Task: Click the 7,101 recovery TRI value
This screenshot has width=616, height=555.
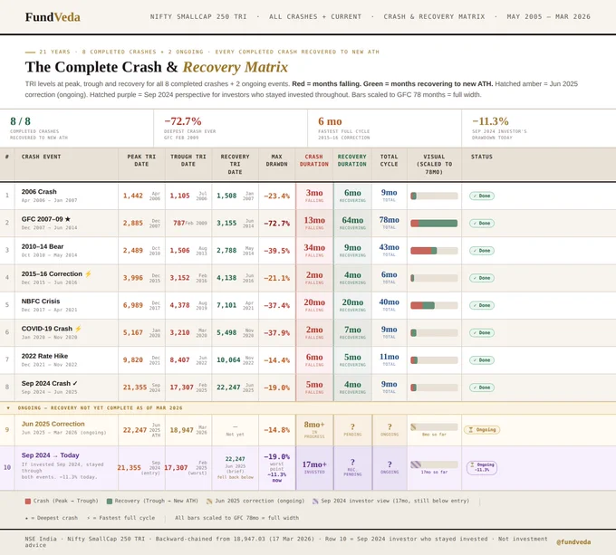Action: tap(226, 305)
